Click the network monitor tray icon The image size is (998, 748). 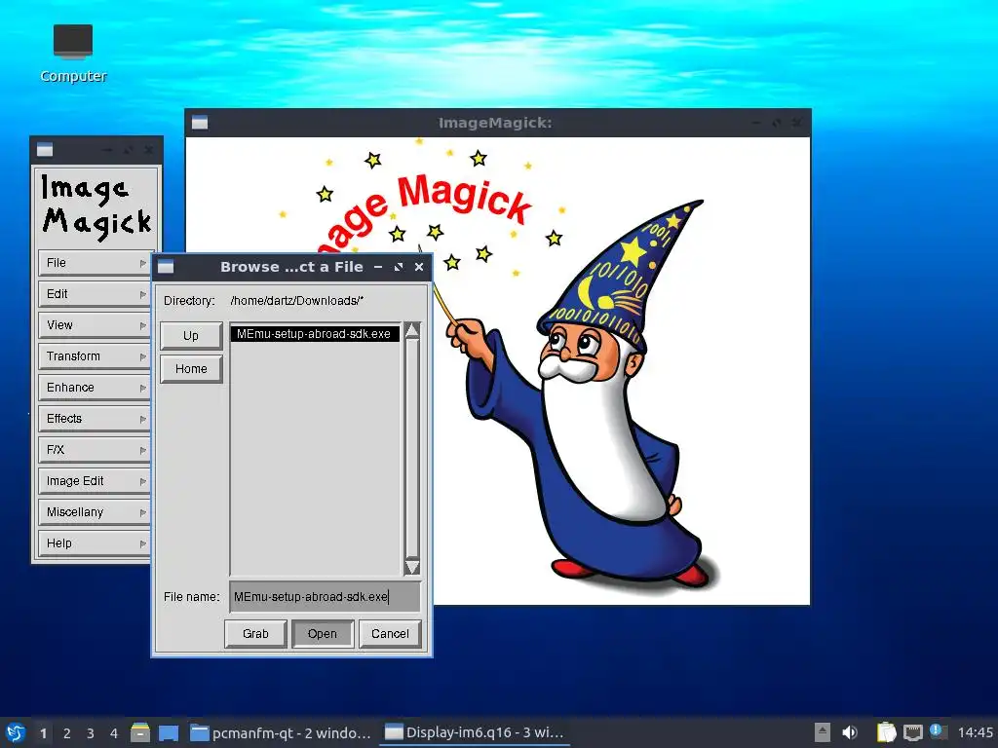[x=912, y=732]
